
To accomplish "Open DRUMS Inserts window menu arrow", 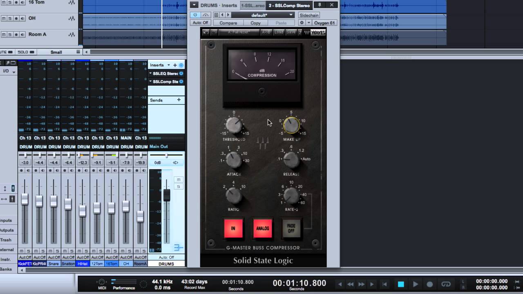I will [x=194, y=5].
